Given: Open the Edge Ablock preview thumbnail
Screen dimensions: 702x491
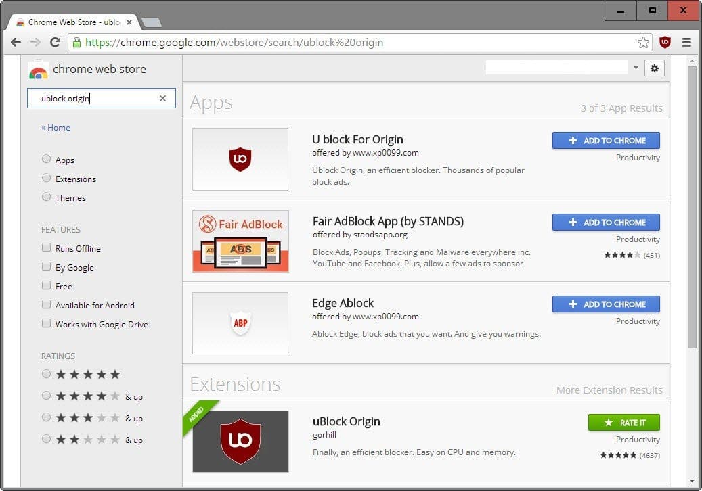Looking at the screenshot, I should (x=240, y=323).
